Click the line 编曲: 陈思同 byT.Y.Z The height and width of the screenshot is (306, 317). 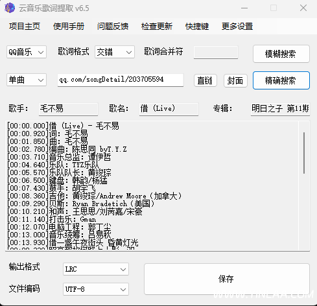click(x=67, y=149)
